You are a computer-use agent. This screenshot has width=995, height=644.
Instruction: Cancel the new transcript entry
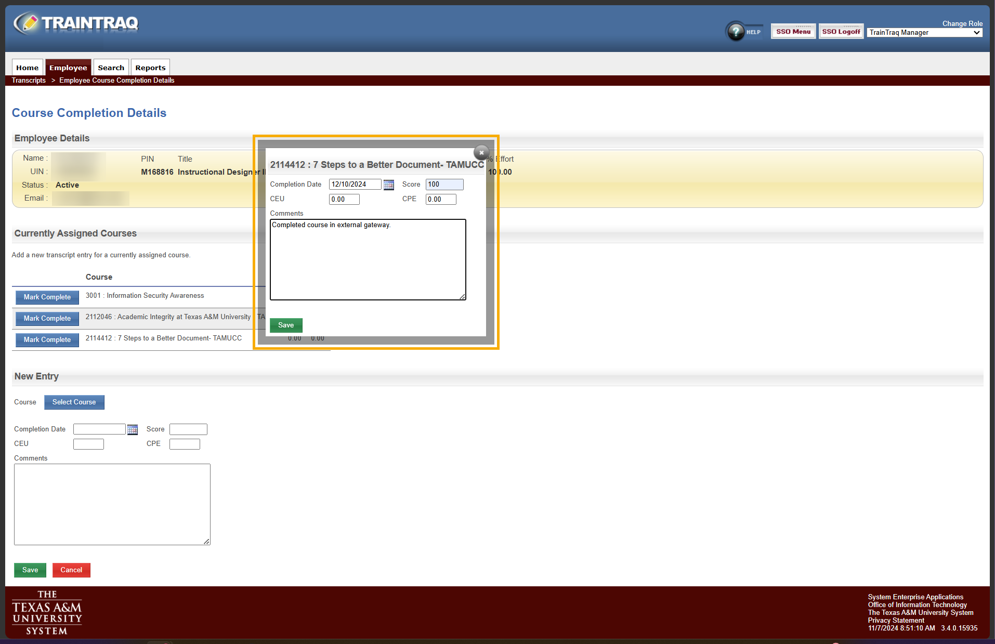pos(71,570)
